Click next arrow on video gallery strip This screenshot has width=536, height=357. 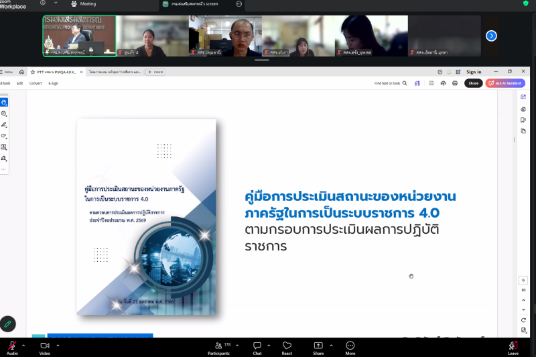pyautogui.click(x=491, y=35)
